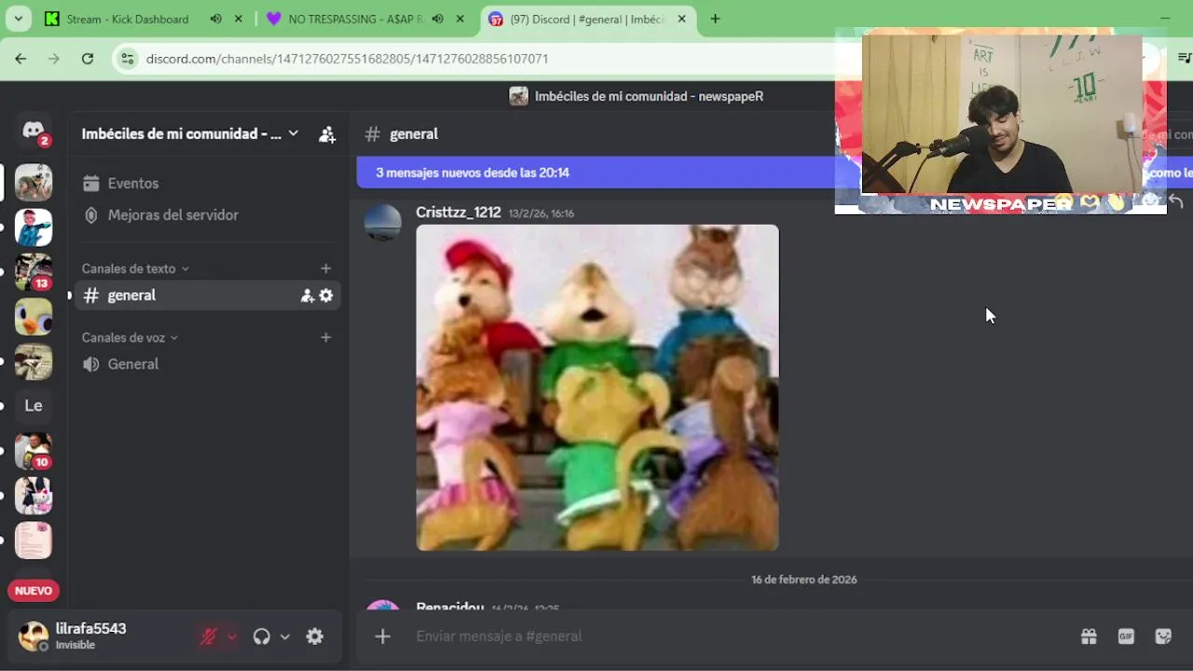Click the discord.com URL address bar
This screenshot has width=1193, height=671.
[347, 59]
